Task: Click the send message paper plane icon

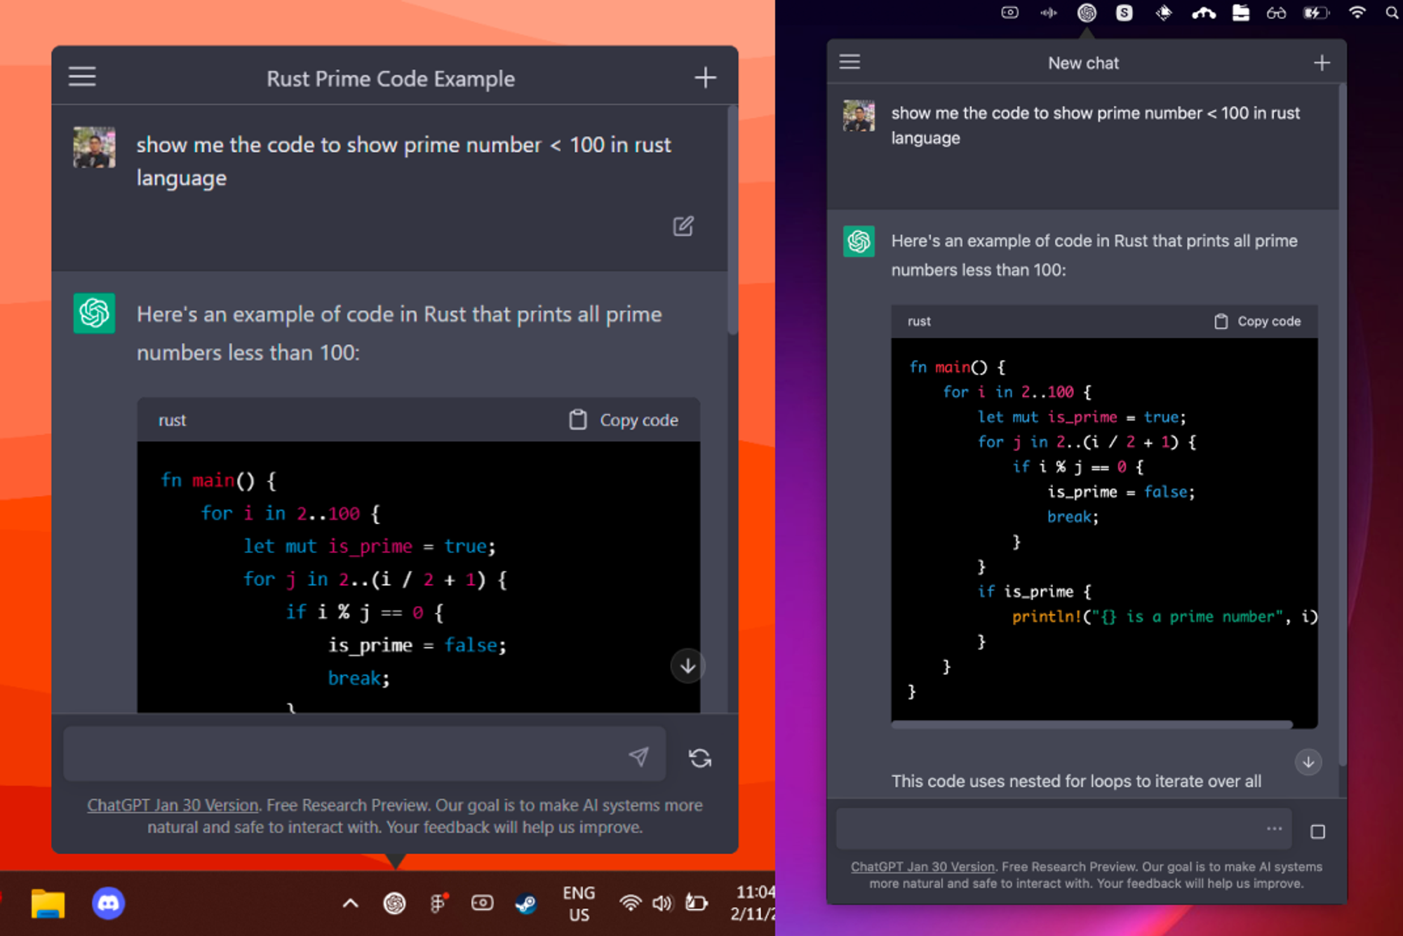Action: coord(638,754)
